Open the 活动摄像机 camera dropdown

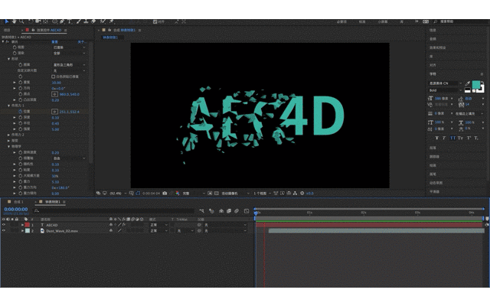coord(235,194)
